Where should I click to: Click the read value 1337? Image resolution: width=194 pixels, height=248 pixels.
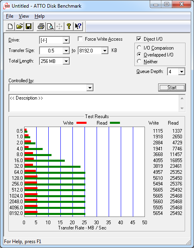(x=177, y=131)
